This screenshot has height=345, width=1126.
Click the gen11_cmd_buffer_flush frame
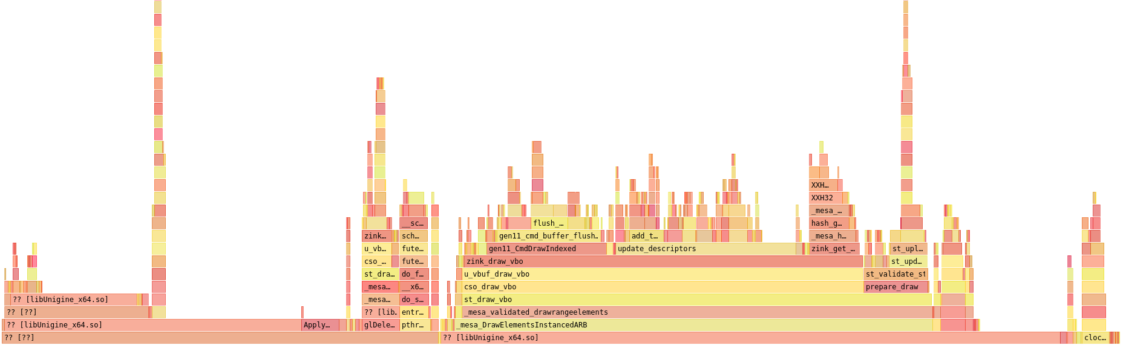pos(548,236)
